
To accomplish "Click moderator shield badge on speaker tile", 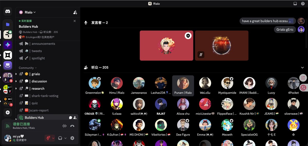I will (x=188, y=36).
